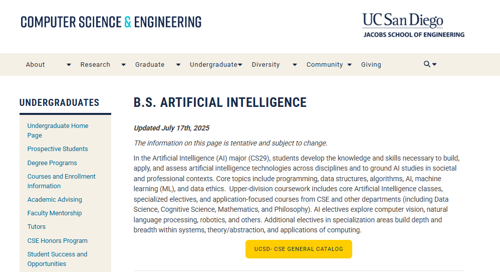500x272 pixels.
Task: Open the Prospective Students link
Action: 58,149
